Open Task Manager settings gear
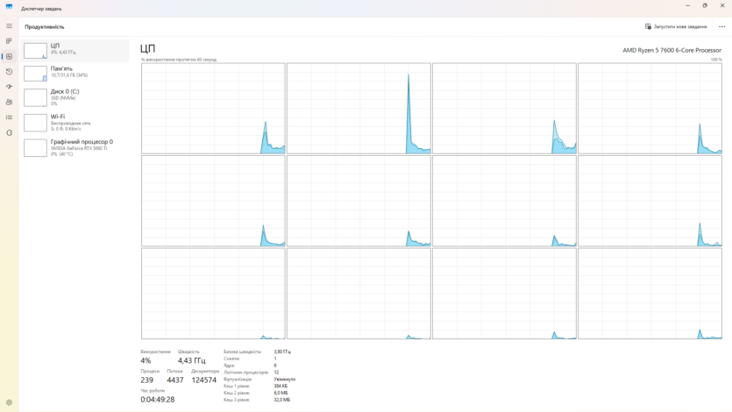 pos(9,402)
